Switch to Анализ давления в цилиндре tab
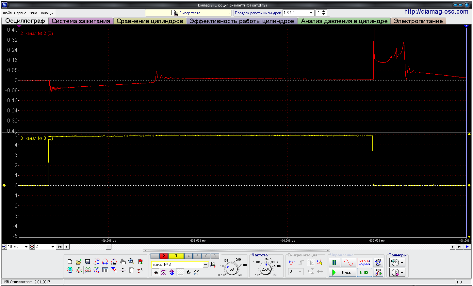 point(344,21)
